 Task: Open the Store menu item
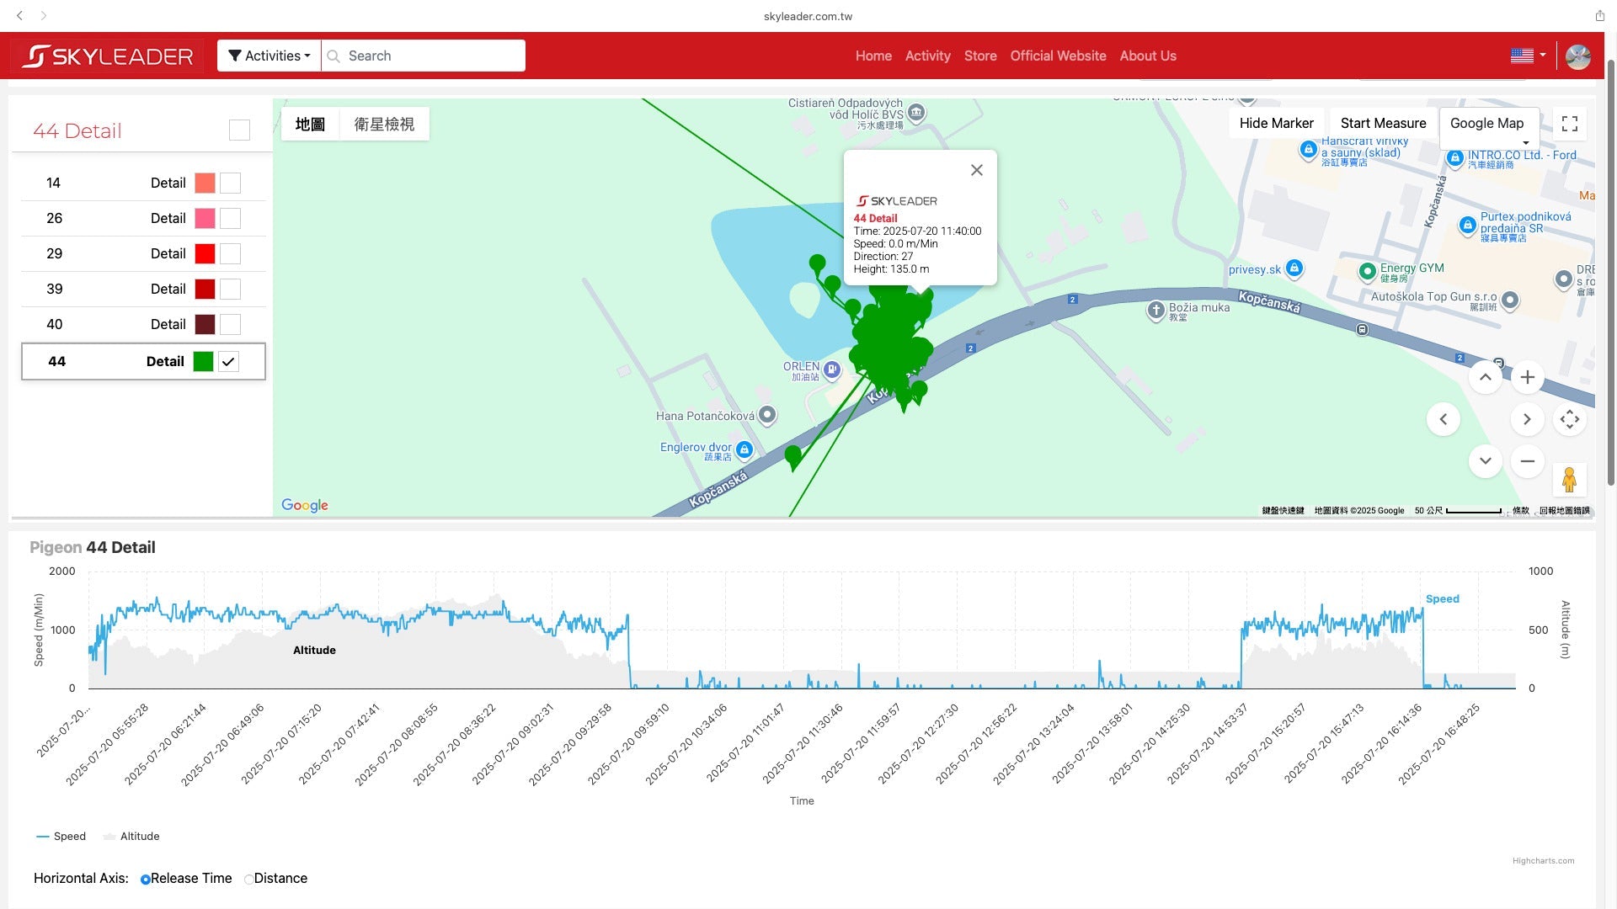(x=979, y=56)
